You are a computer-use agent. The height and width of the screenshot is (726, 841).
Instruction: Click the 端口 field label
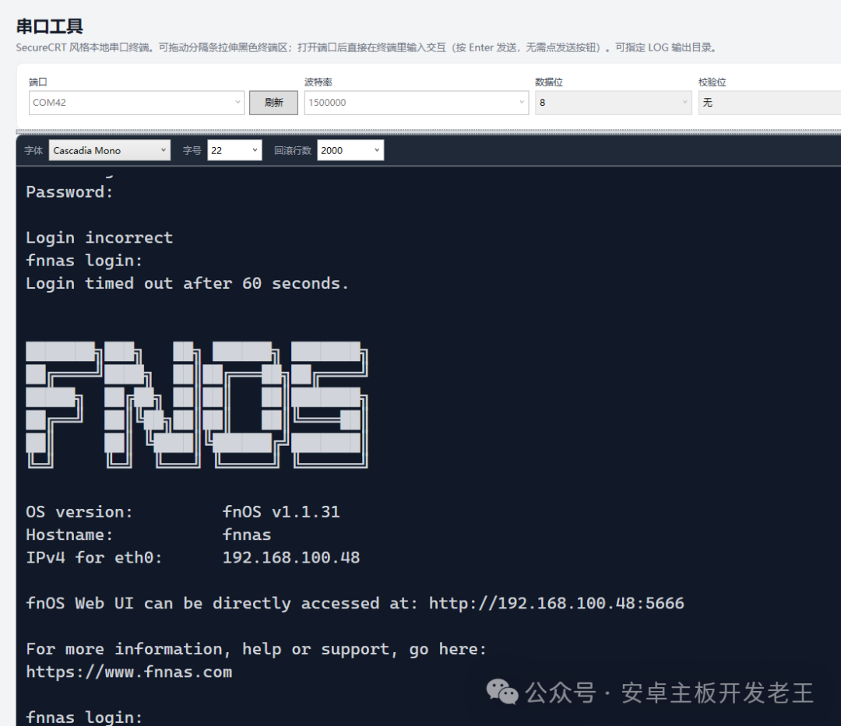tap(38, 82)
